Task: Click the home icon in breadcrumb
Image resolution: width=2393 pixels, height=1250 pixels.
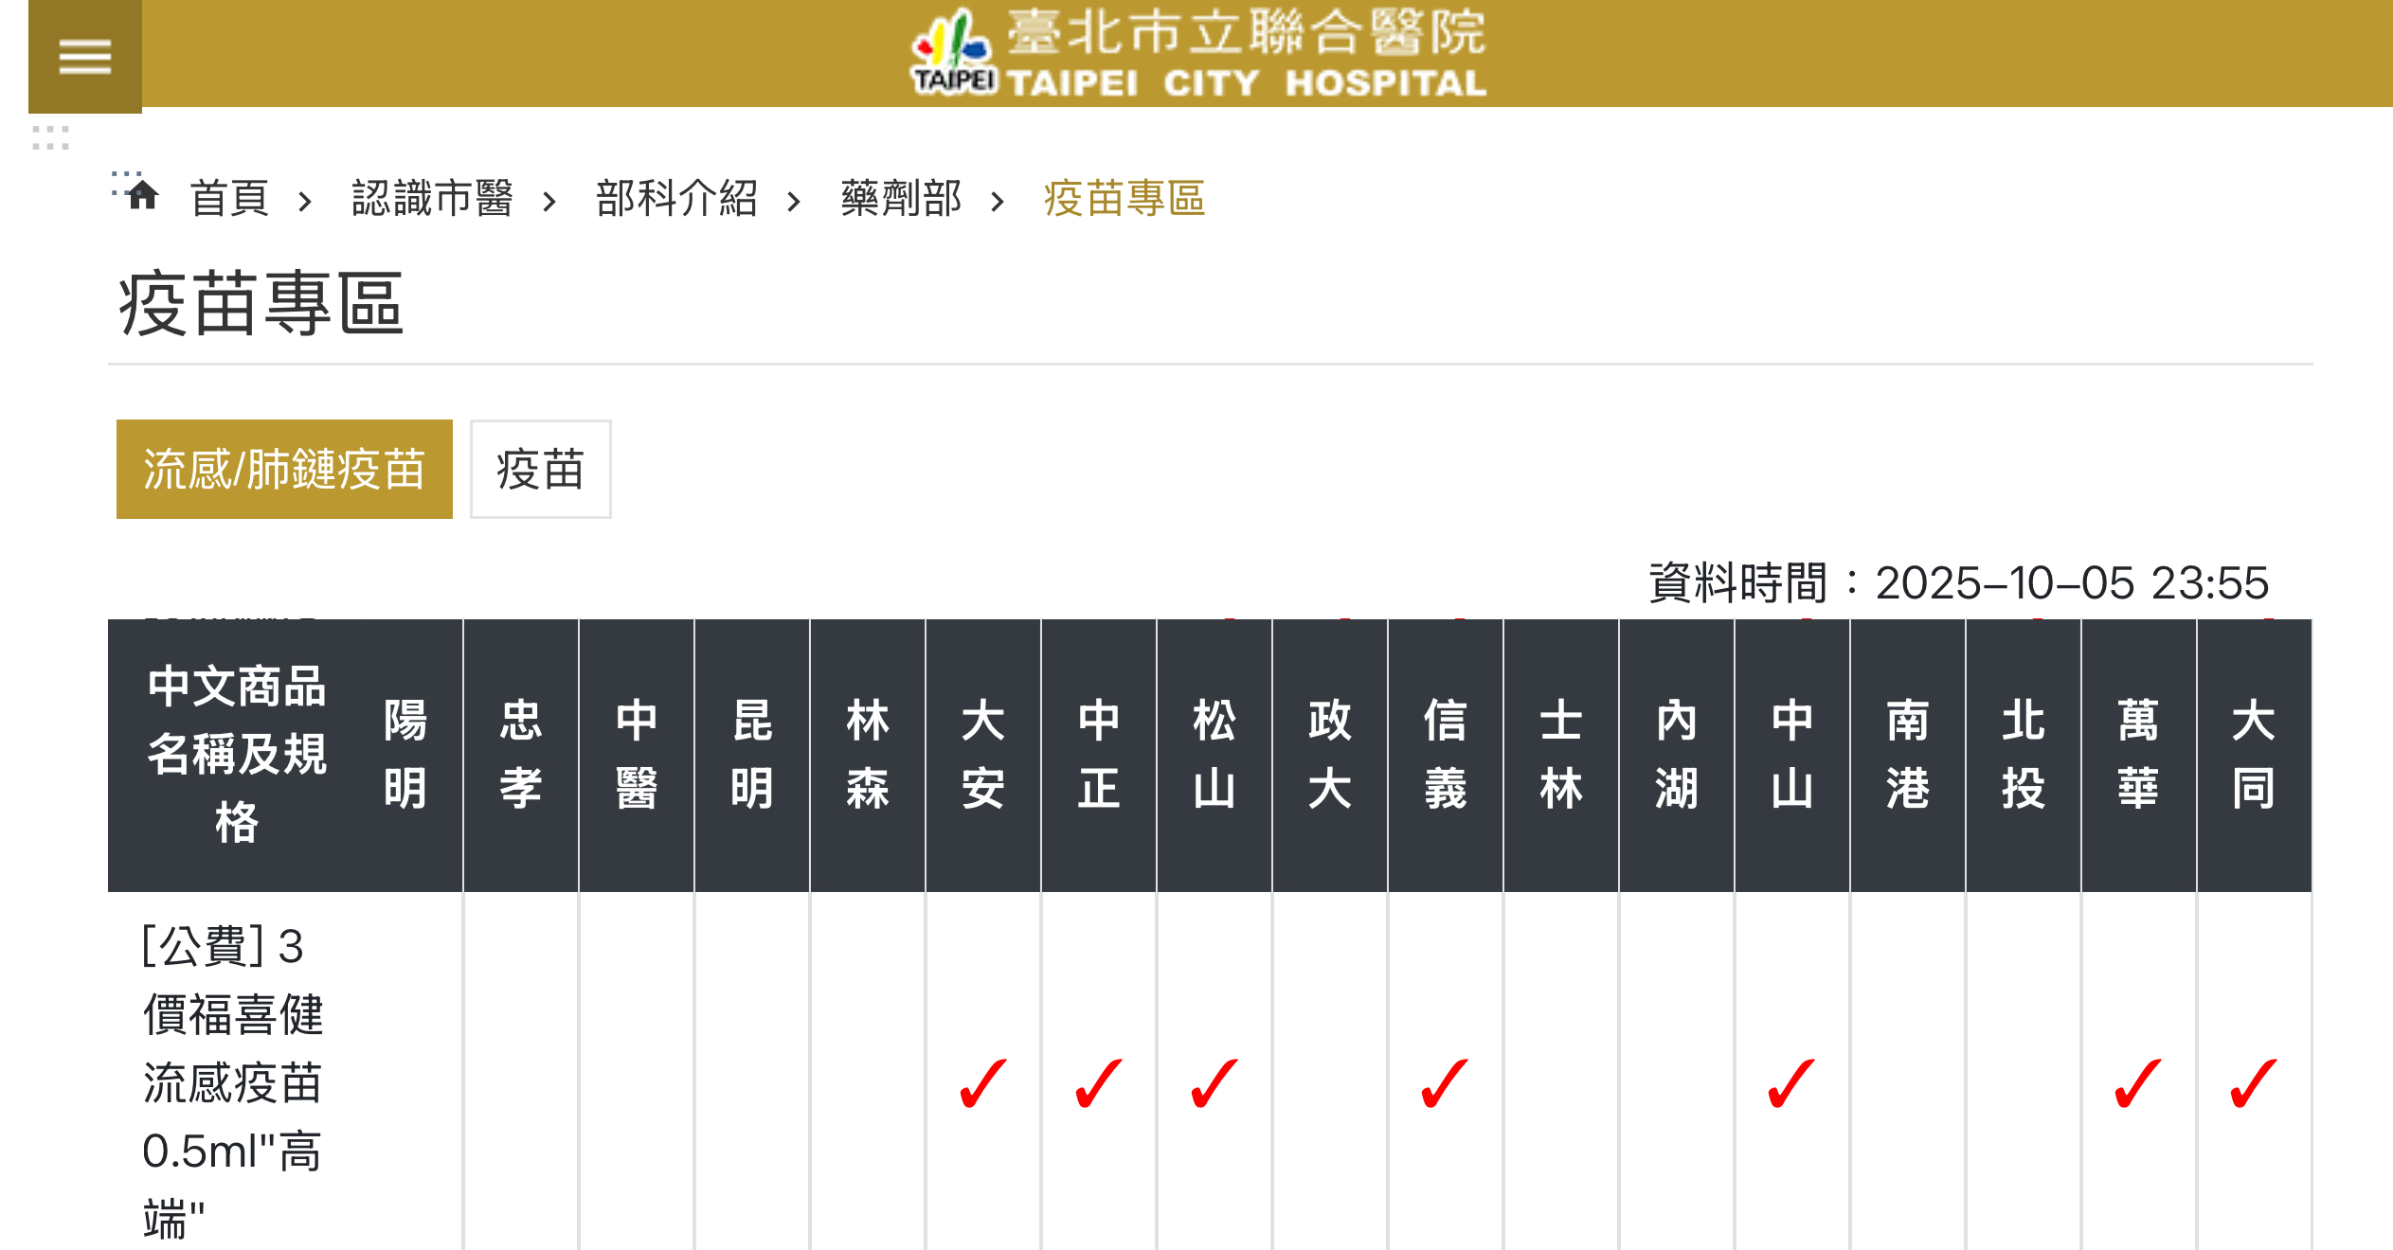Action: (143, 196)
